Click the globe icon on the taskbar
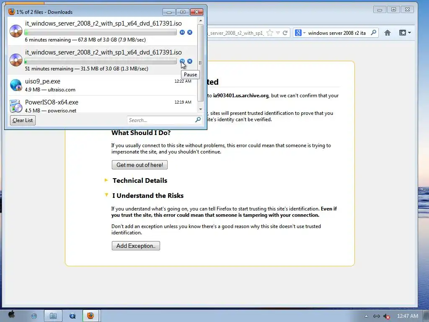Image resolution: width=429 pixels, height=322 pixels. click(34, 316)
